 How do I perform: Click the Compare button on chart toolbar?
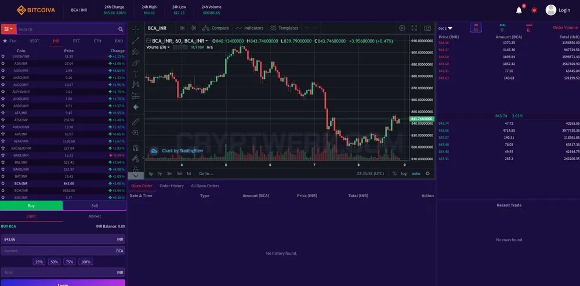point(216,28)
